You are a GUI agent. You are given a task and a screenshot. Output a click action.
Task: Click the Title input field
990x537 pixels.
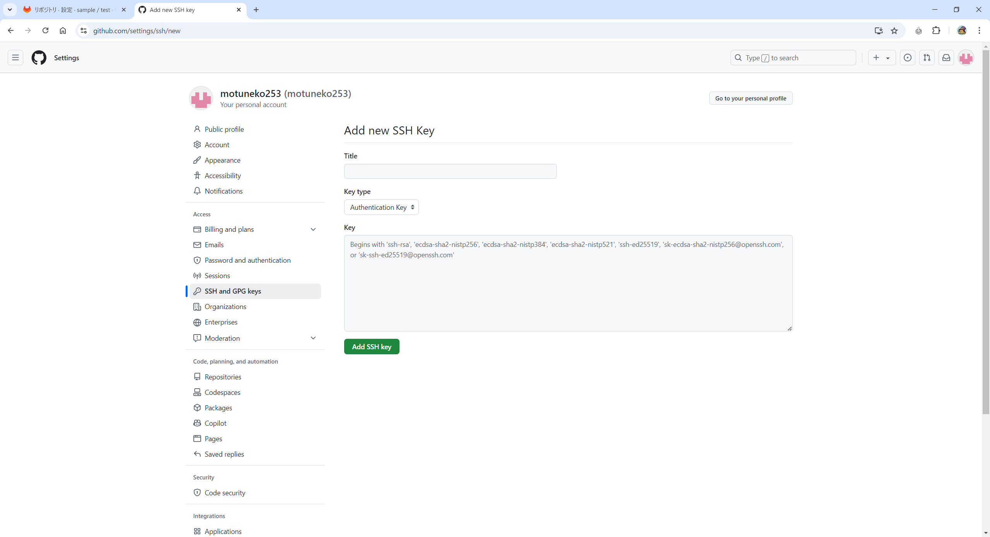click(x=450, y=171)
